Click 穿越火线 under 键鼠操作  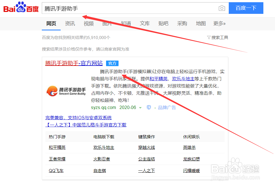pos(147,147)
